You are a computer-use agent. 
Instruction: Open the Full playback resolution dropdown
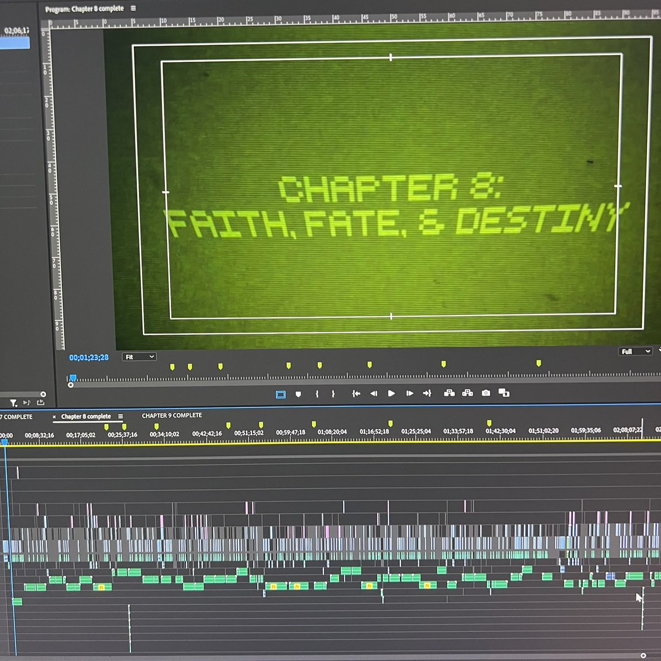click(636, 351)
